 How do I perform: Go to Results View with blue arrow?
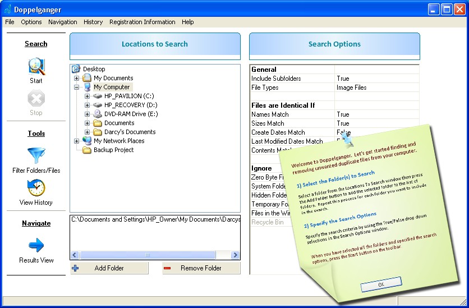pyautogui.click(x=36, y=245)
